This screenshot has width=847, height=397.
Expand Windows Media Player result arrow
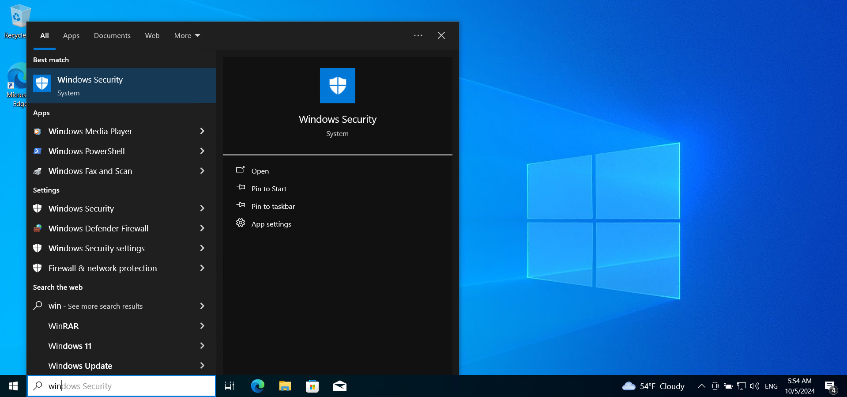[202, 131]
